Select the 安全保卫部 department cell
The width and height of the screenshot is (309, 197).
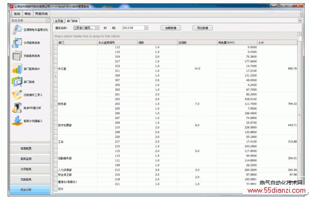click(77, 175)
